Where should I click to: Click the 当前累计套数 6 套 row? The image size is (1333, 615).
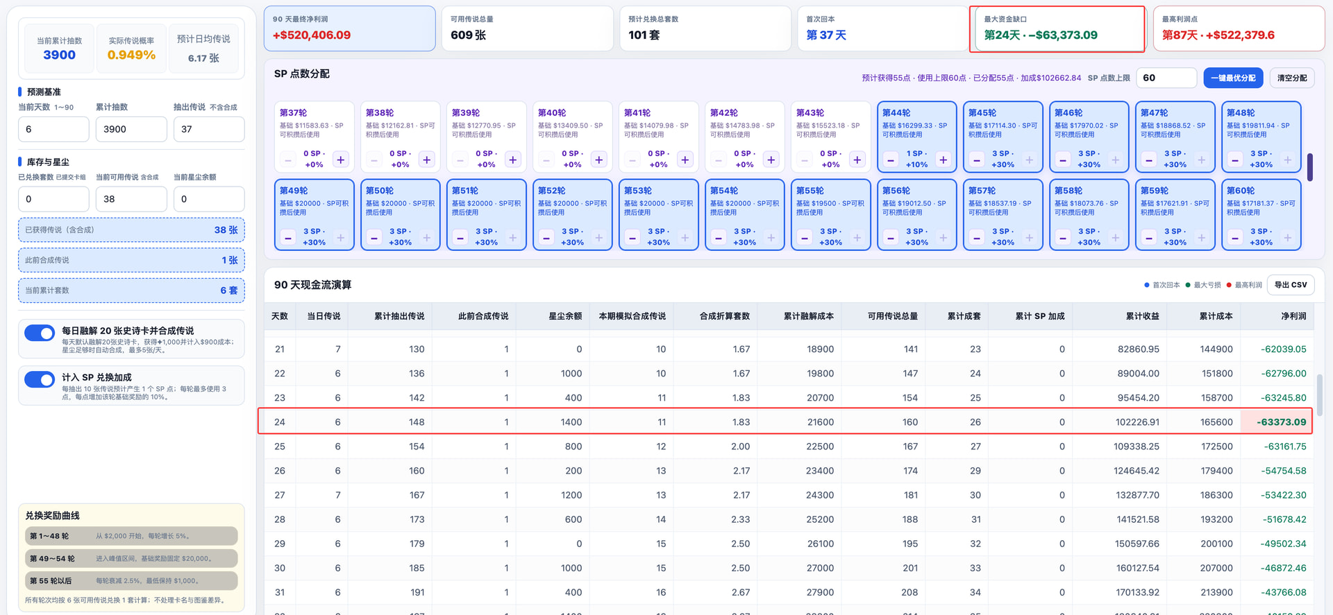click(131, 291)
